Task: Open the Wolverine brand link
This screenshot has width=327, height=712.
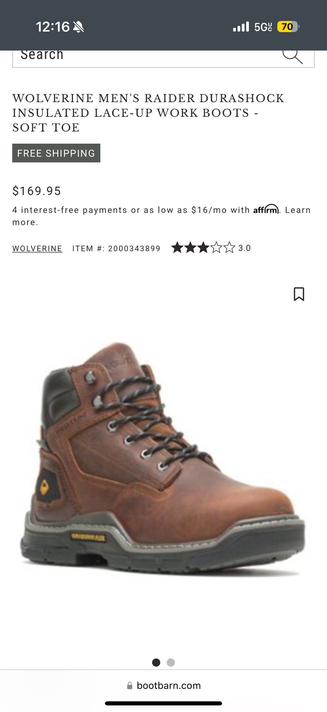Action: point(37,248)
